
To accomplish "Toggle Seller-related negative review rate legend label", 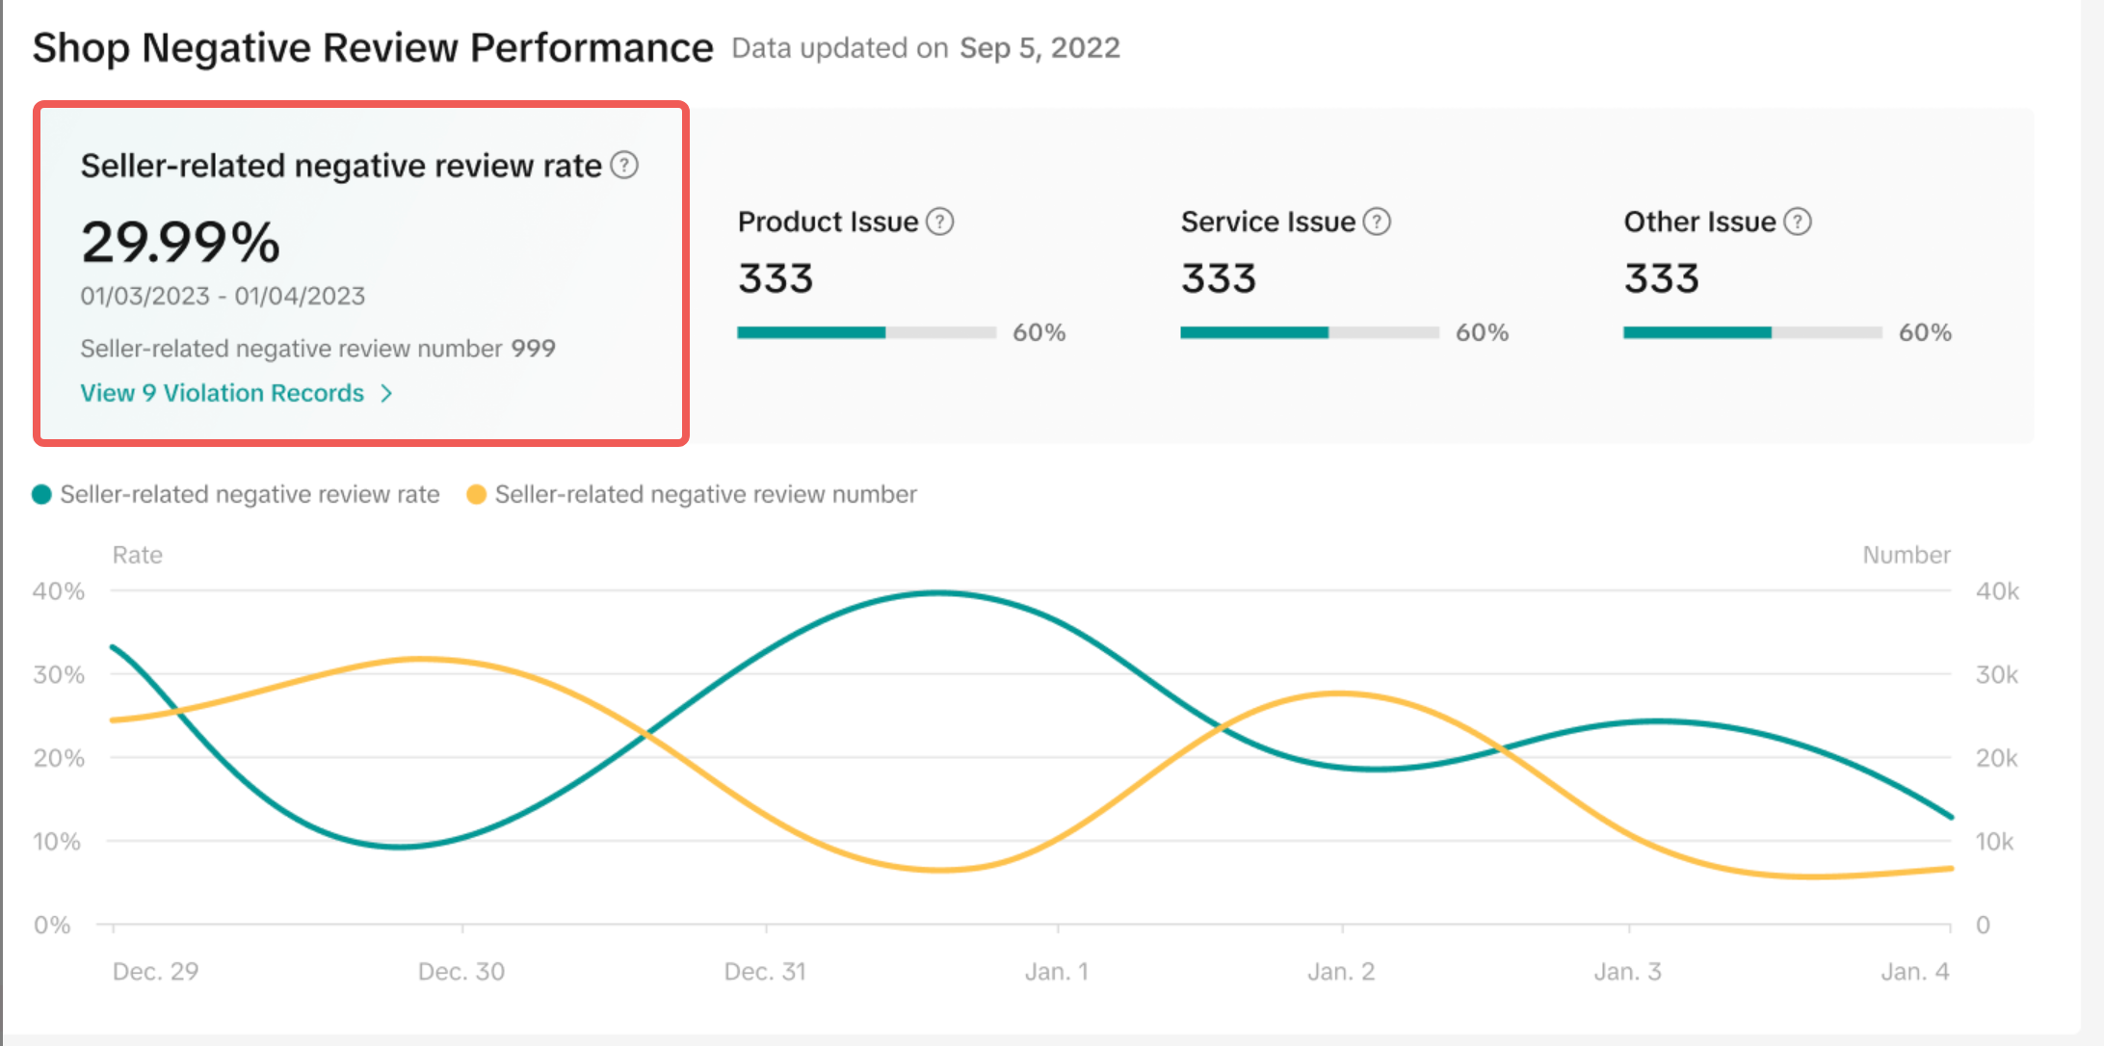I will (250, 494).
